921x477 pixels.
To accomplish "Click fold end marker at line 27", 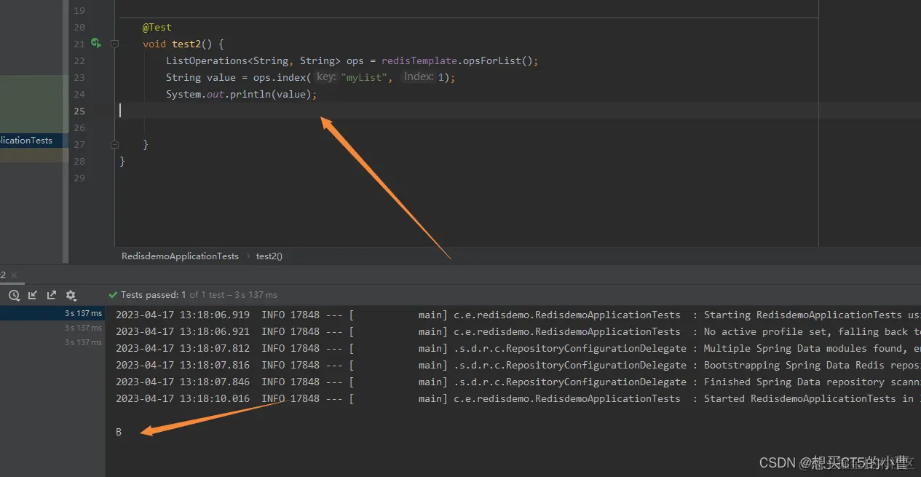I will click(114, 145).
